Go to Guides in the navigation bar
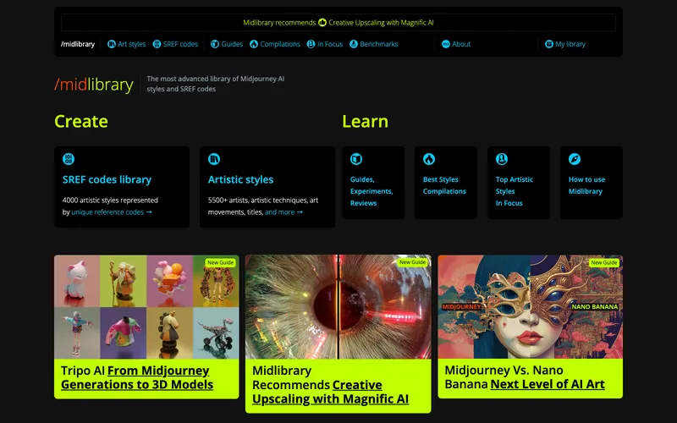Viewport: 677px width, 423px height. tap(227, 44)
